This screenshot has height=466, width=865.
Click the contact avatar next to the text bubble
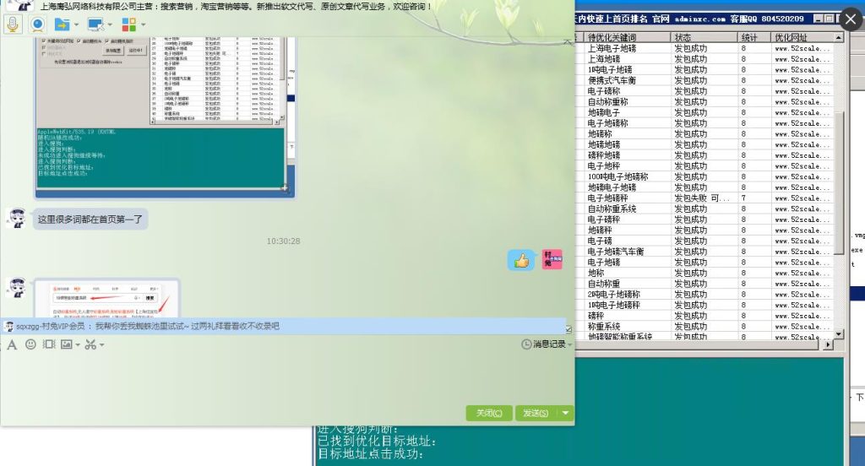(x=17, y=219)
